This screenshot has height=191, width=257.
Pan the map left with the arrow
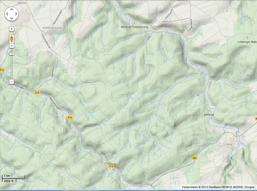7,14
